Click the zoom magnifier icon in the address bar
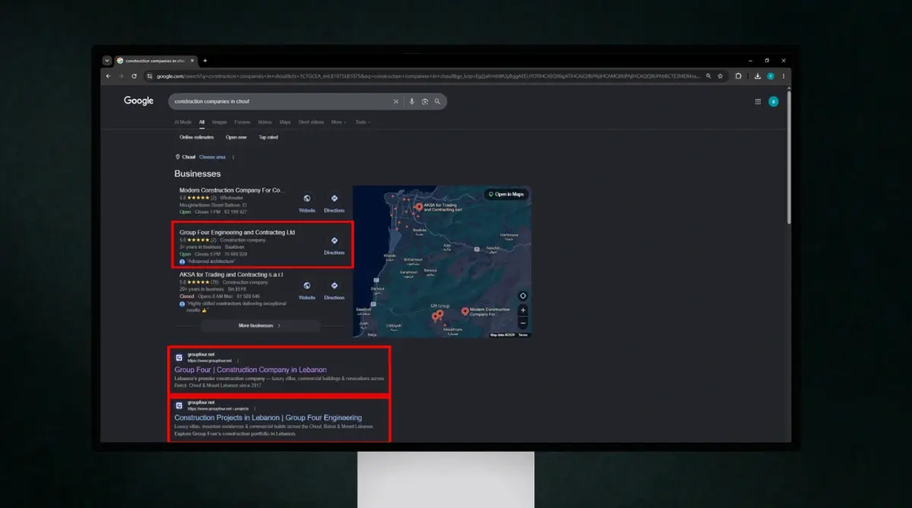 pos(709,76)
